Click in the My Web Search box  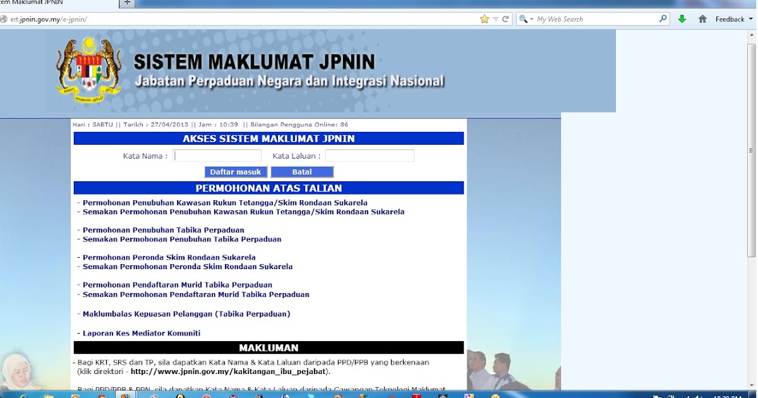(x=596, y=19)
